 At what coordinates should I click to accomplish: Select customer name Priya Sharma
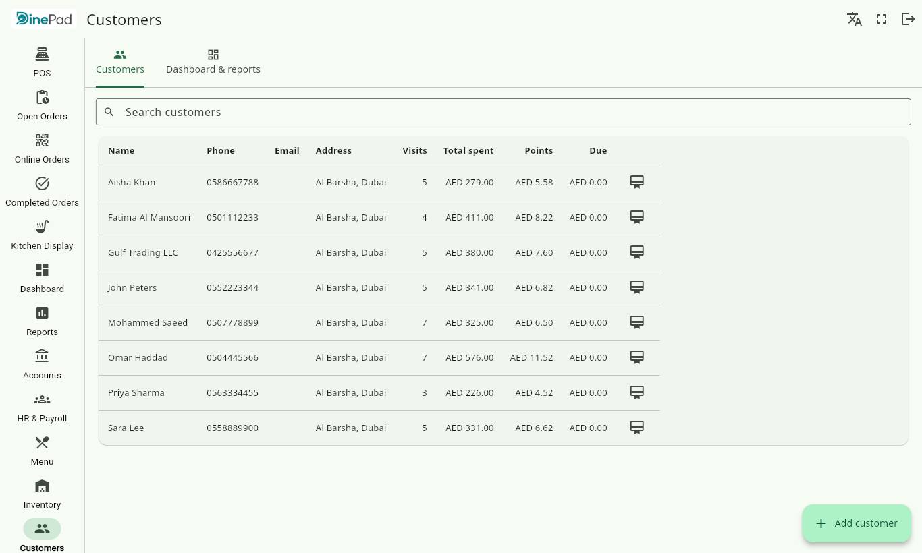coord(136,392)
